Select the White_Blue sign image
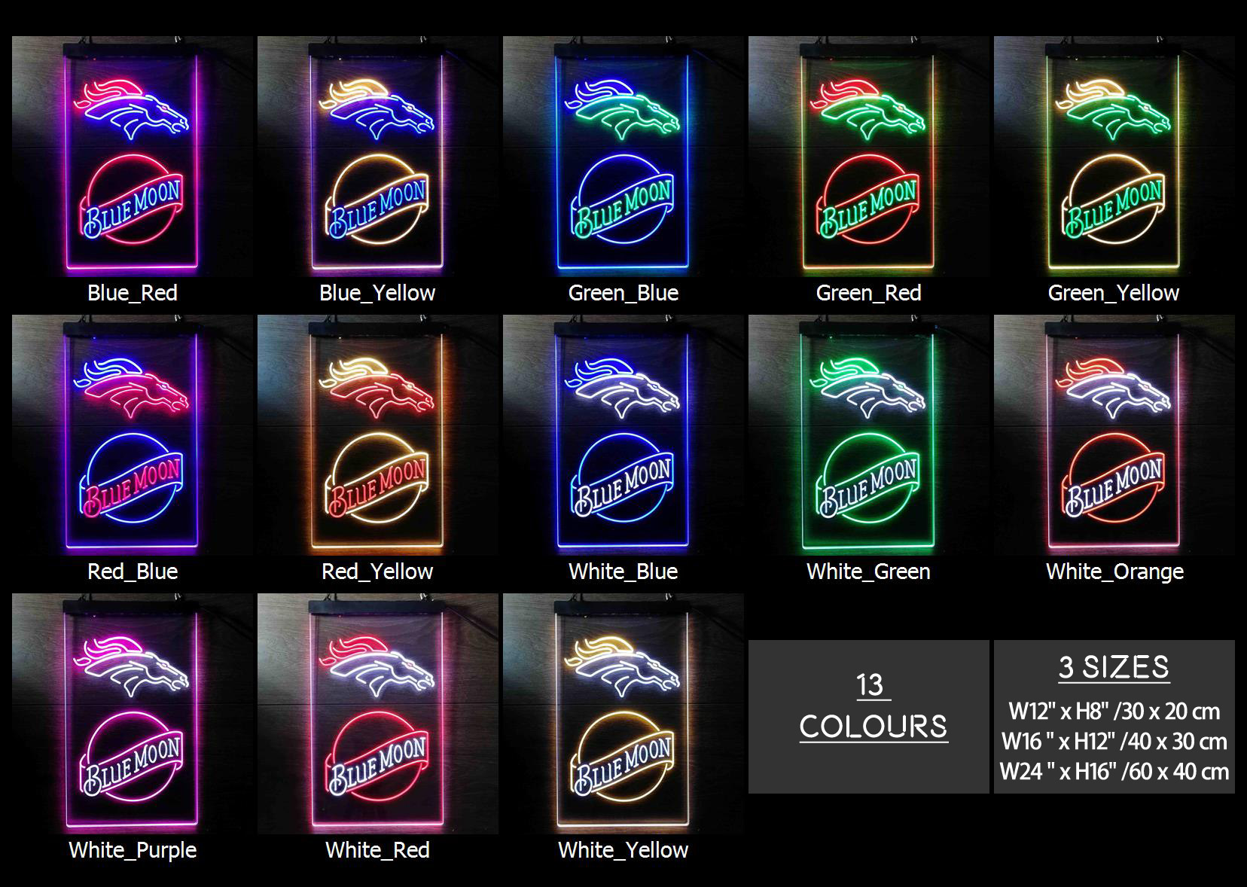1247x887 pixels. coord(623,435)
